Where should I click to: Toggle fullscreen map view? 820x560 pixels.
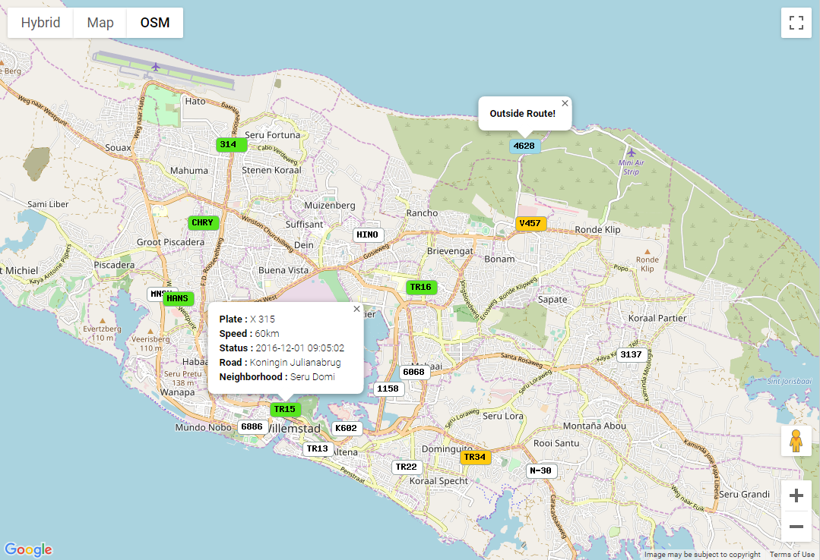point(796,23)
